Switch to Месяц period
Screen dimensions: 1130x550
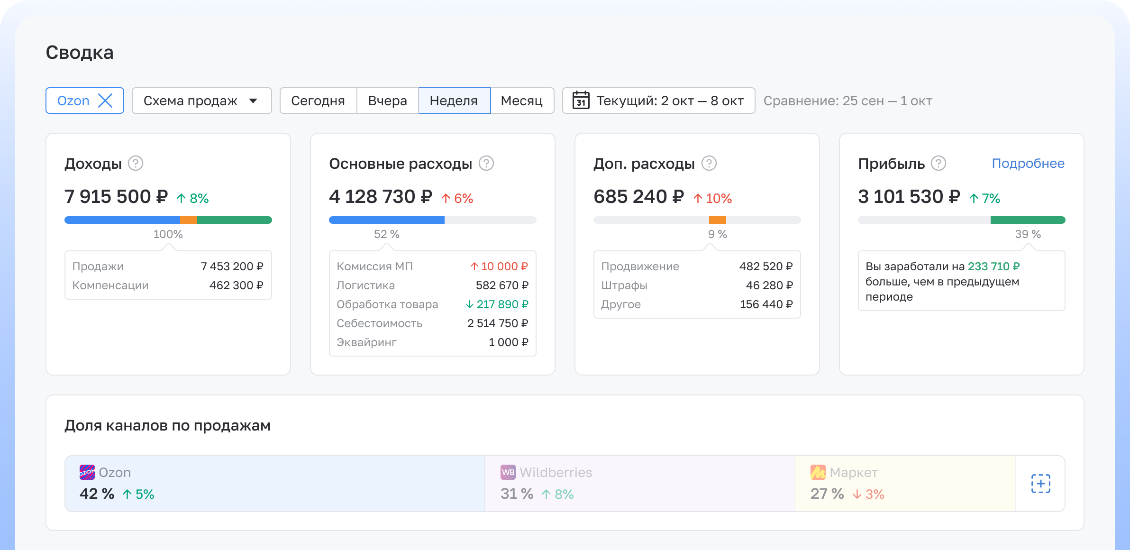click(x=521, y=101)
